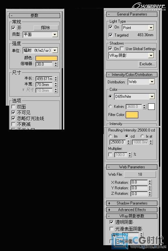Click the 倍增器 spinner arrows
168x251 pixels.
click(x=56, y=64)
